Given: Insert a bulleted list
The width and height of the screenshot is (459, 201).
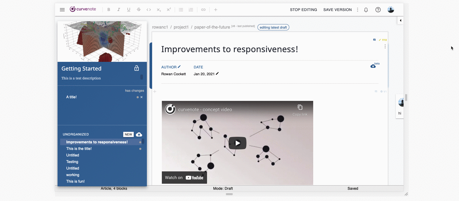Looking at the screenshot, I should point(181,10).
